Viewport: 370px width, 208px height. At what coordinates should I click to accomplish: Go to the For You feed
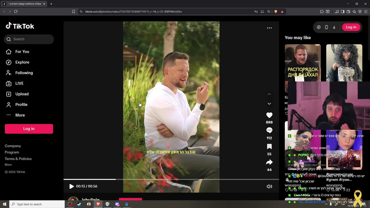click(18, 52)
